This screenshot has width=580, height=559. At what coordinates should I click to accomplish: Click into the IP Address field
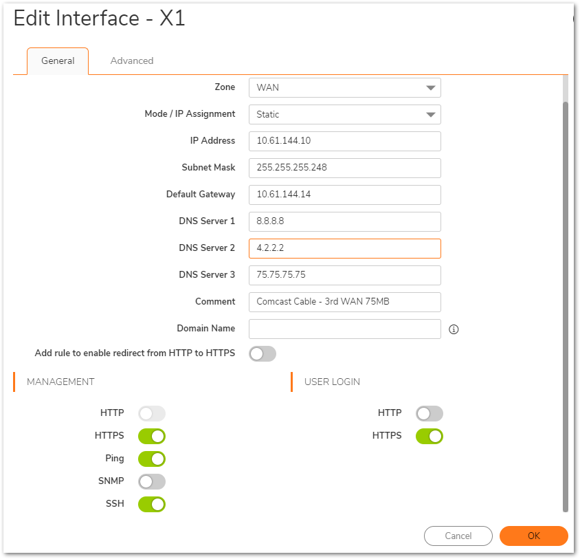344,141
